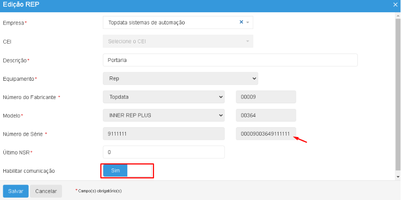Click the scrollbar down arrow
Viewport: 401px width, 200px height.
[398, 177]
